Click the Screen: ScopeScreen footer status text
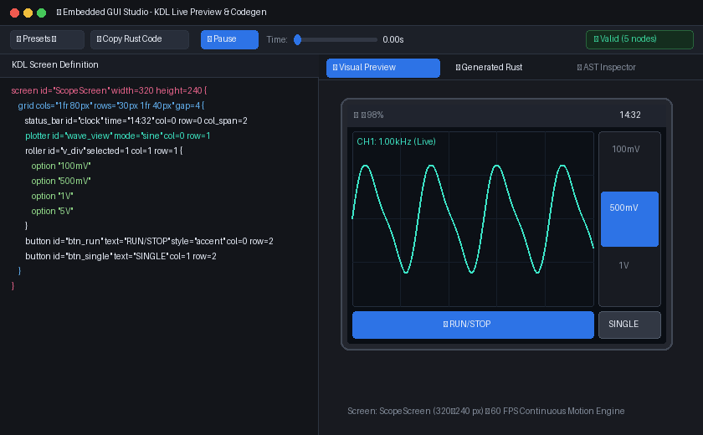Viewport: 703px width, 435px height. pyautogui.click(x=486, y=412)
